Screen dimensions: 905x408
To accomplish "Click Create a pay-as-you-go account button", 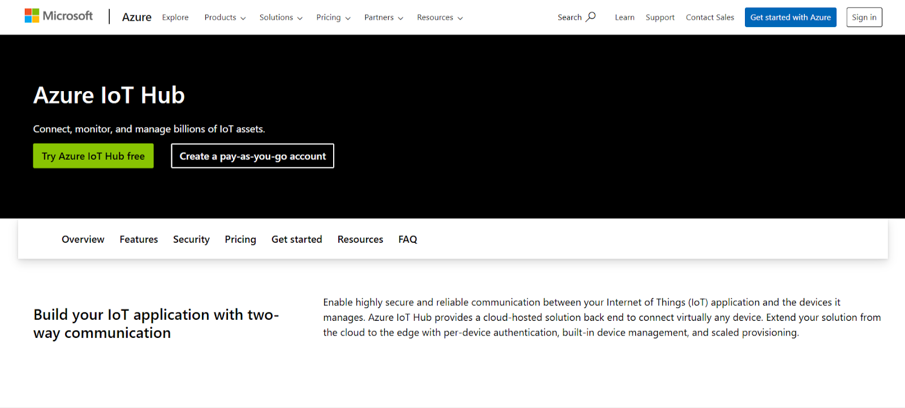I will pyautogui.click(x=253, y=156).
